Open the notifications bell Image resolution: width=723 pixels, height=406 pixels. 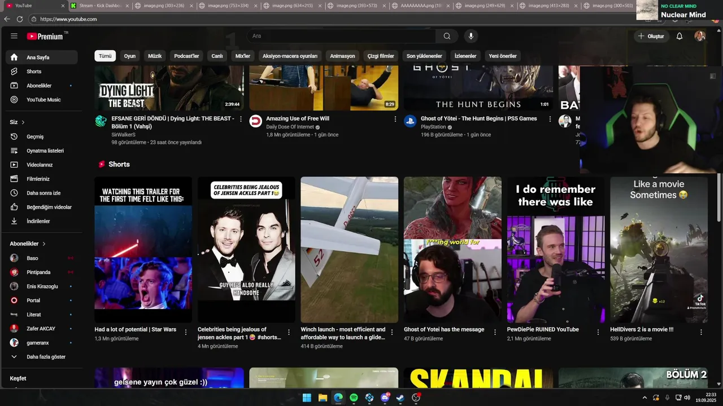pos(680,36)
